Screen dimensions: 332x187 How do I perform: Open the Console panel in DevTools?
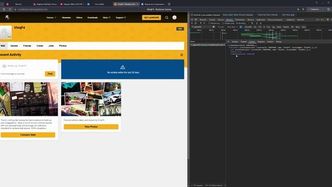pos(212,20)
